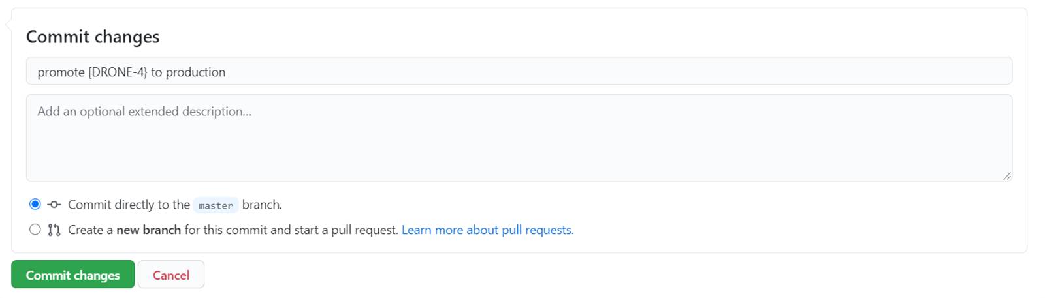Click the "Commit changes" heading
Viewport: 1045px width, 298px height.
point(93,37)
